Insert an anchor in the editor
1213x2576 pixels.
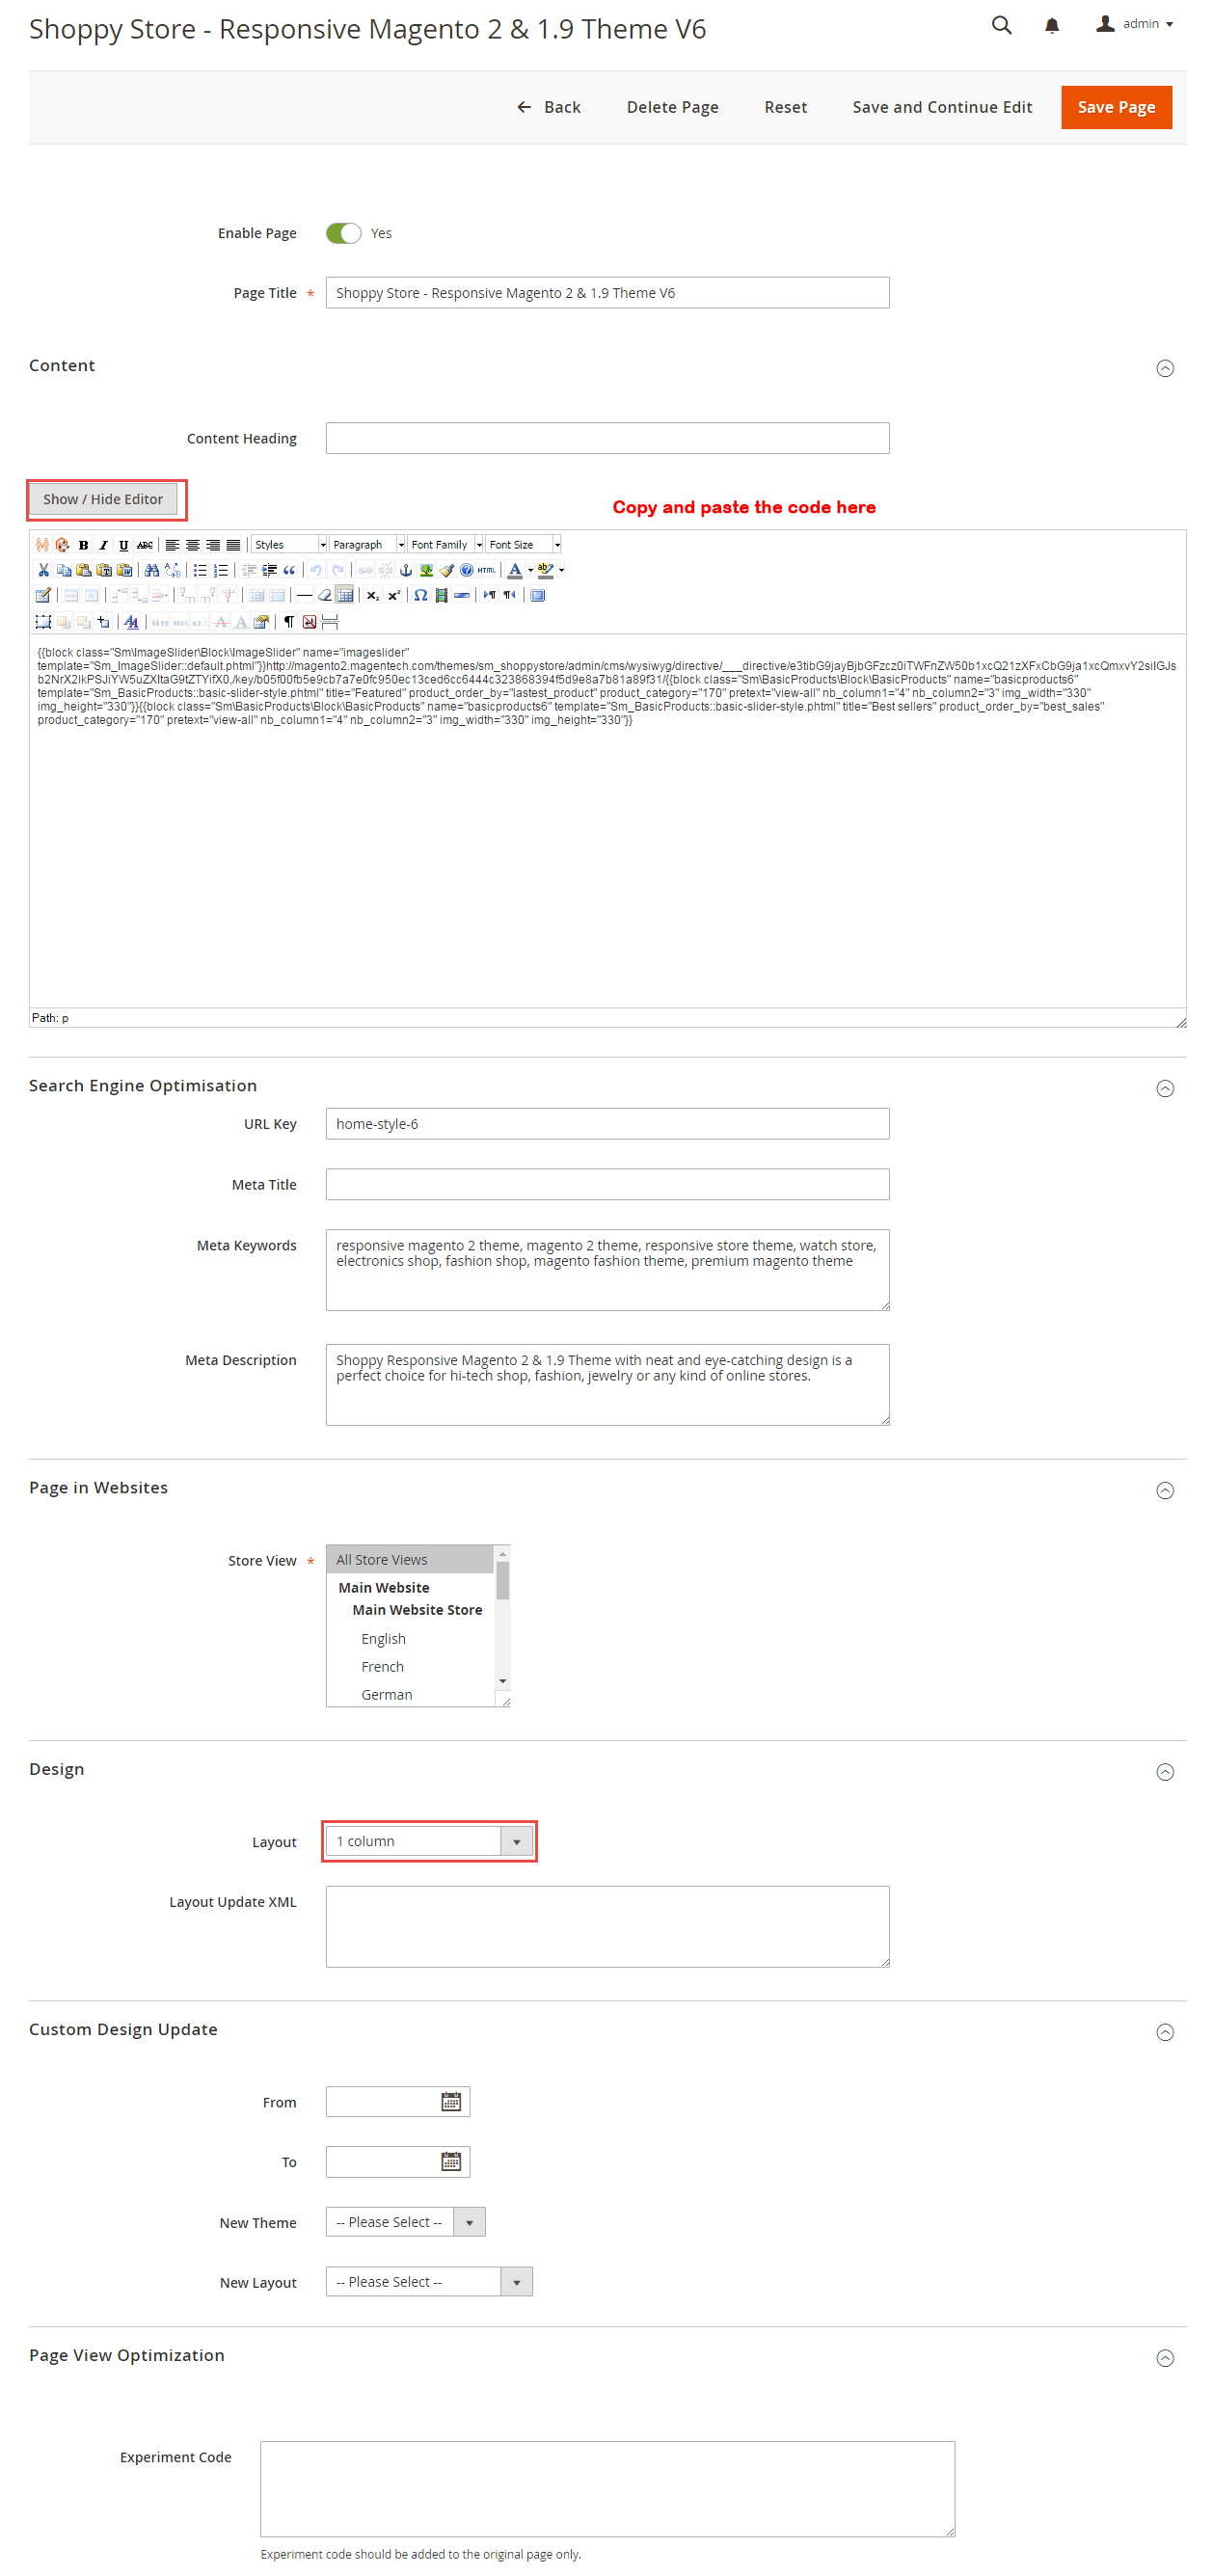(406, 570)
